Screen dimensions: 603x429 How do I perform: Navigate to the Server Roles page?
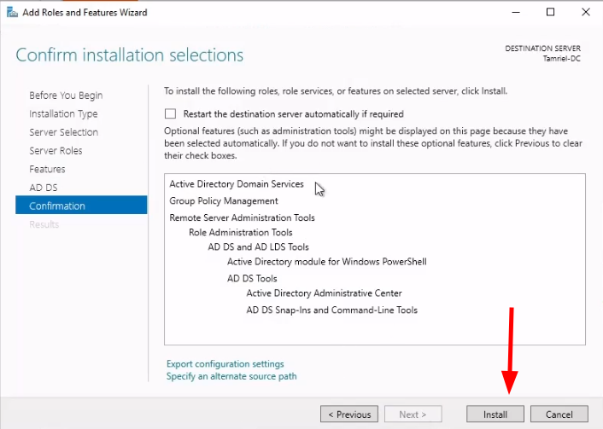coord(56,151)
